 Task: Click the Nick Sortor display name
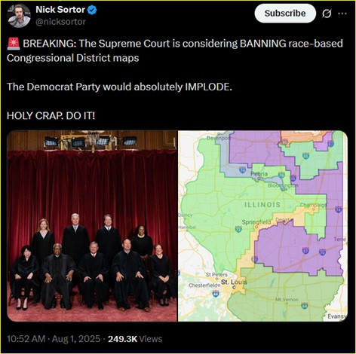click(x=60, y=10)
